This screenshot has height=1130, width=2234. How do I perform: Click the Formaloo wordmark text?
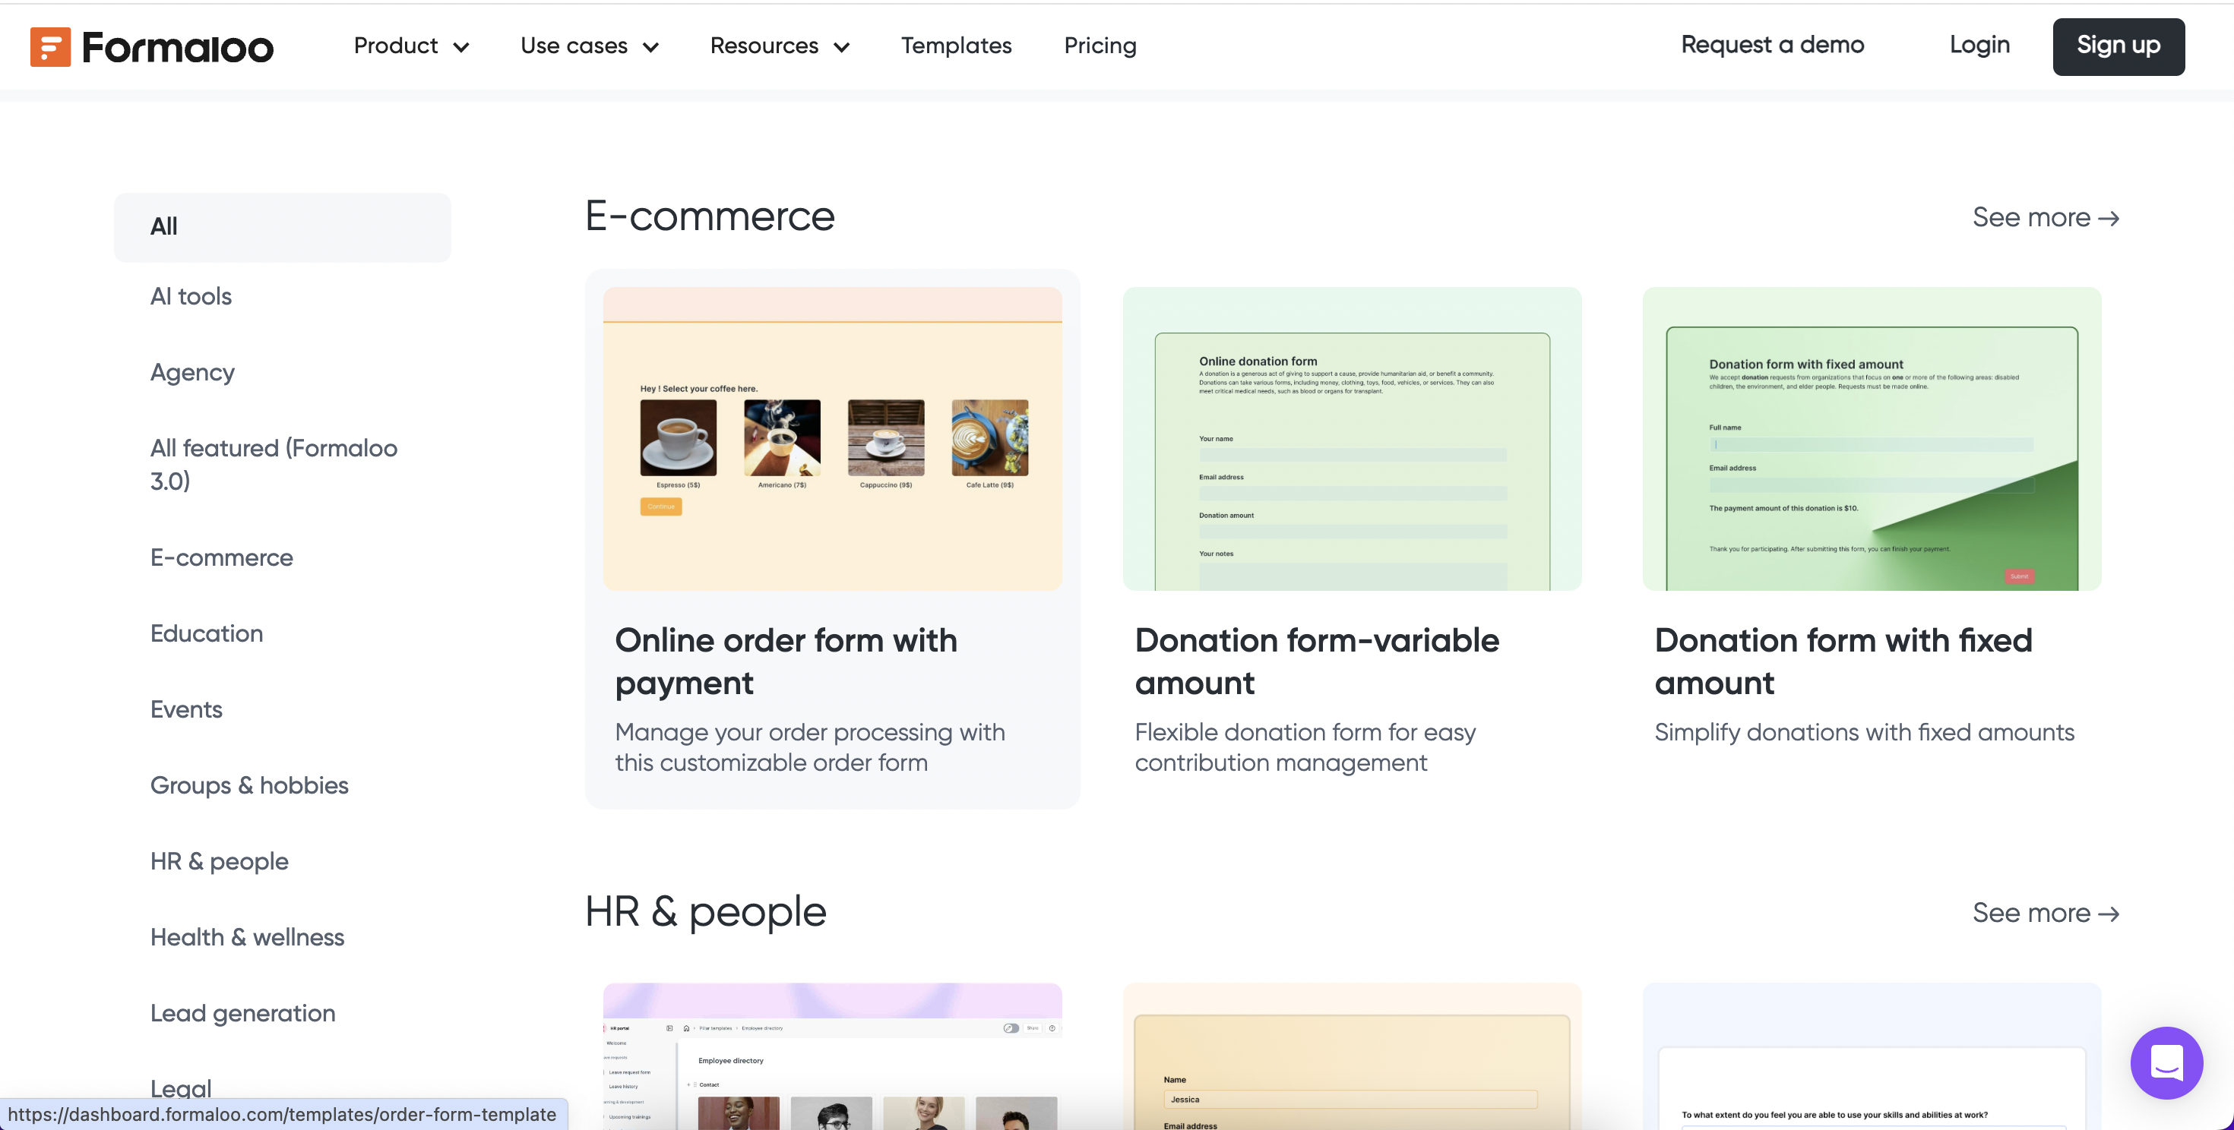click(x=178, y=48)
